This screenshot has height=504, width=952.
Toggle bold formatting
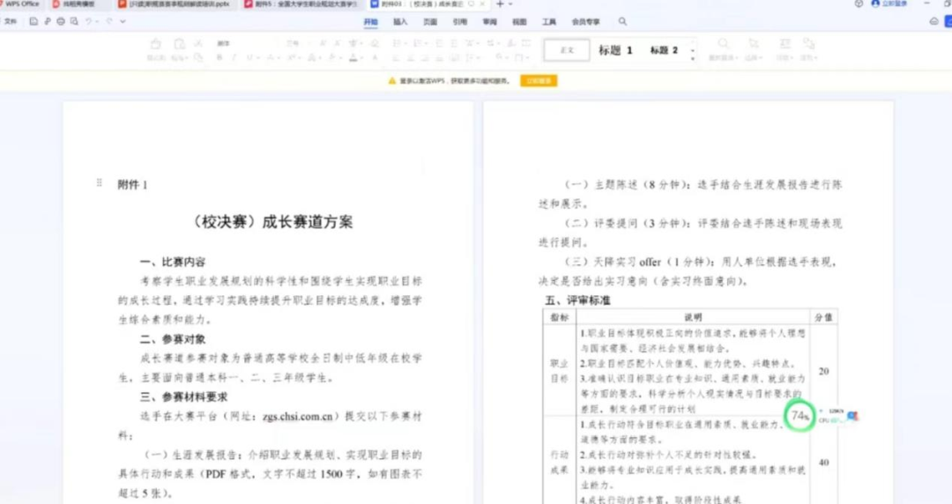point(219,58)
